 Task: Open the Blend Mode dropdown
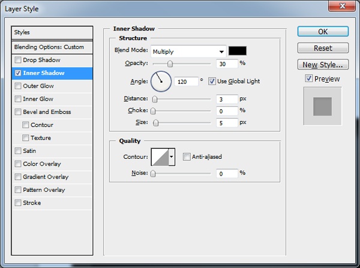(188, 52)
